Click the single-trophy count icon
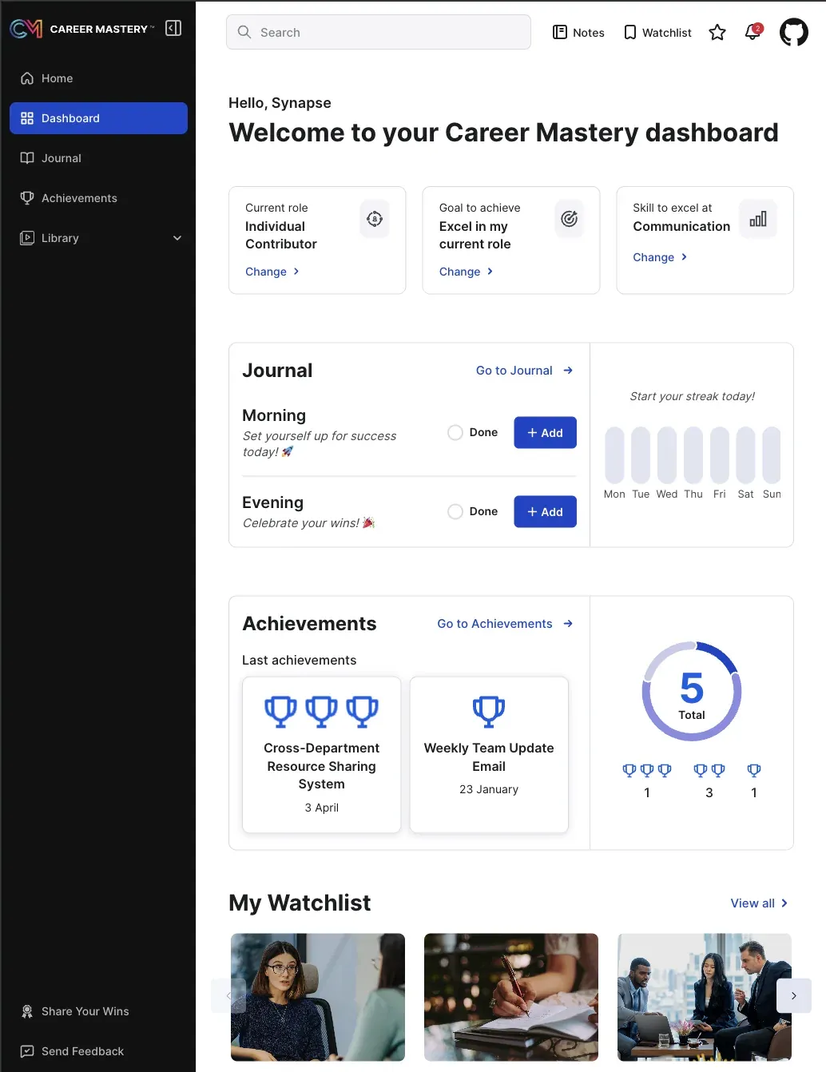Viewport: 826px width, 1072px height. 754,771
